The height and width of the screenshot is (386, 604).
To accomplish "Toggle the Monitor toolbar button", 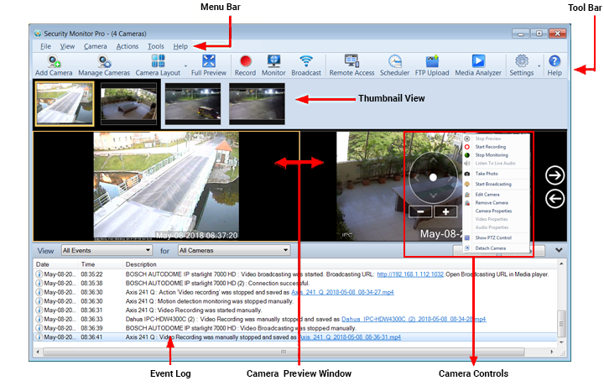I will pyautogui.click(x=273, y=62).
